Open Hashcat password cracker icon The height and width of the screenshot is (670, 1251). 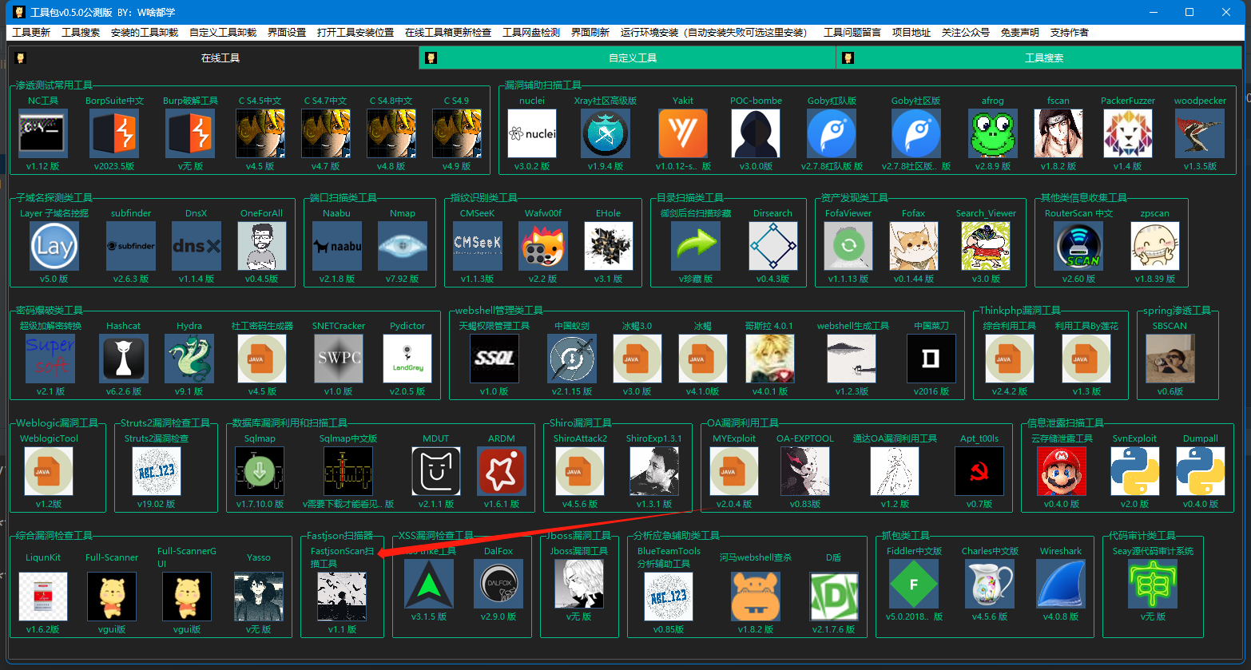pos(124,359)
